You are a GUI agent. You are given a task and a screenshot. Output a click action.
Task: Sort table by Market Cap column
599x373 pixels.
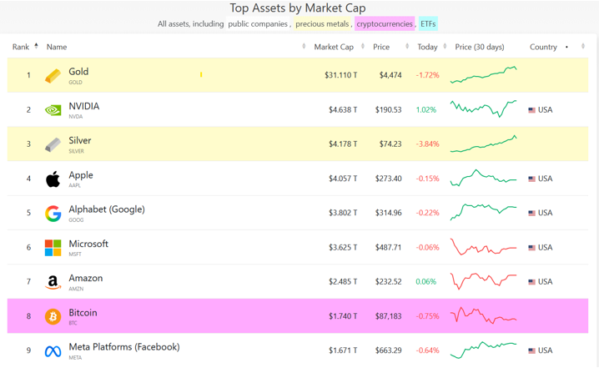[x=334, y=47]
